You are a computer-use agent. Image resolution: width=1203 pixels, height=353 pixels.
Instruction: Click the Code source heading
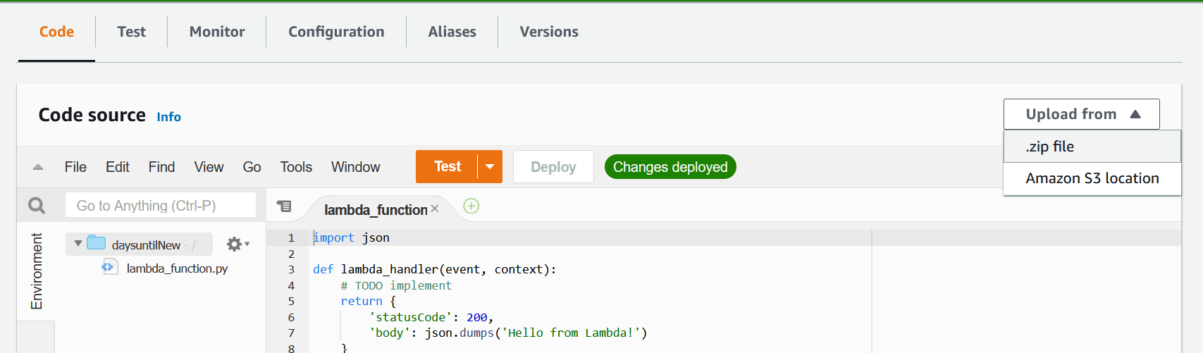point(92,115)
